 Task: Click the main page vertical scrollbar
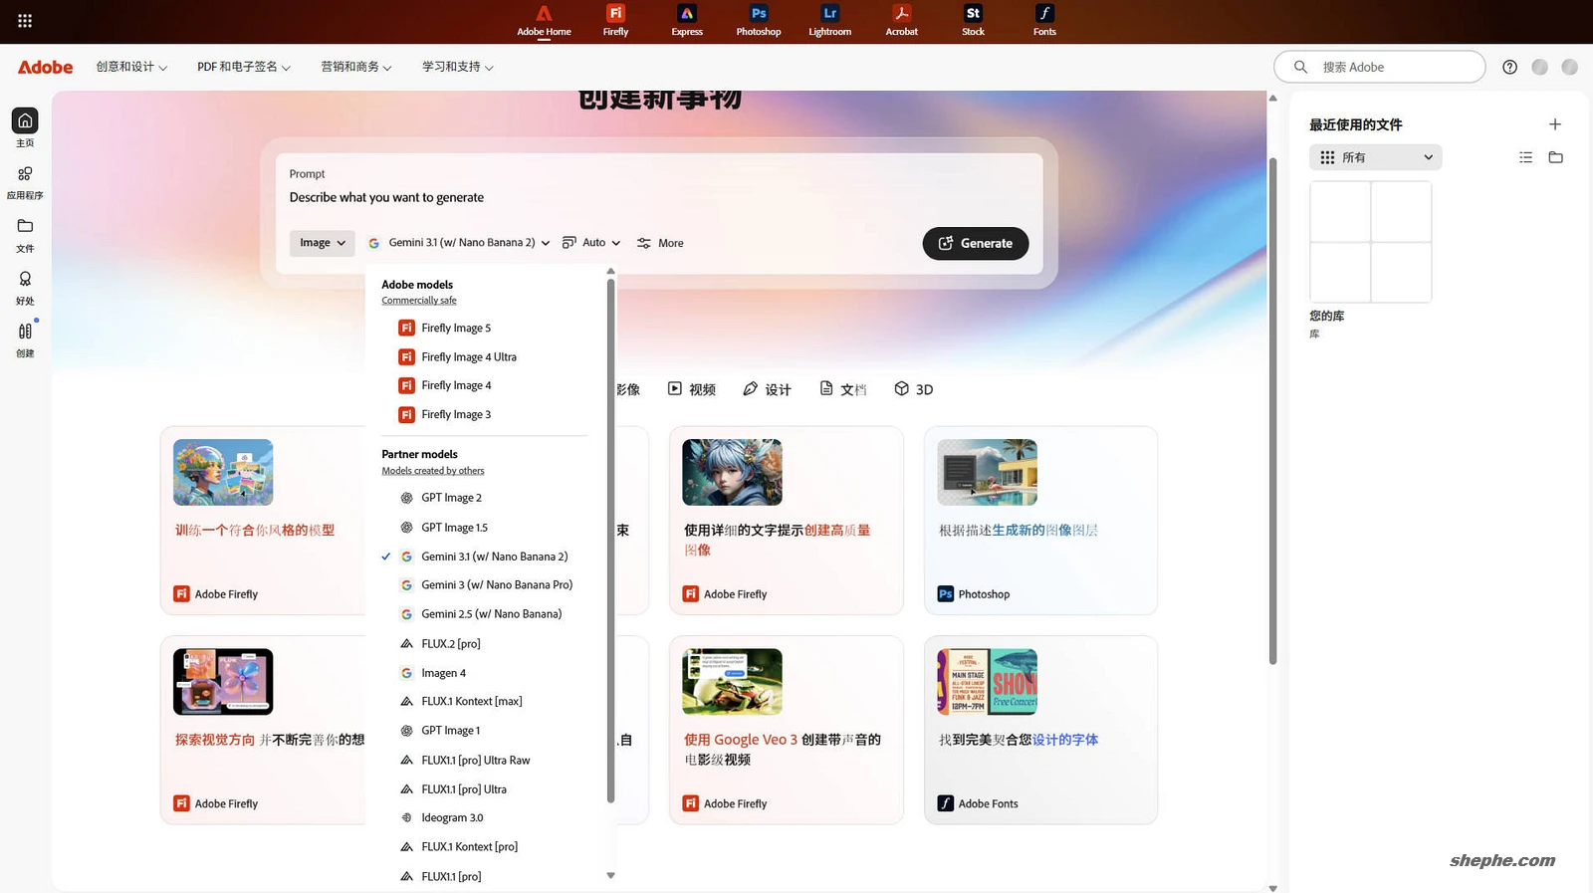tap(1272, 410)
